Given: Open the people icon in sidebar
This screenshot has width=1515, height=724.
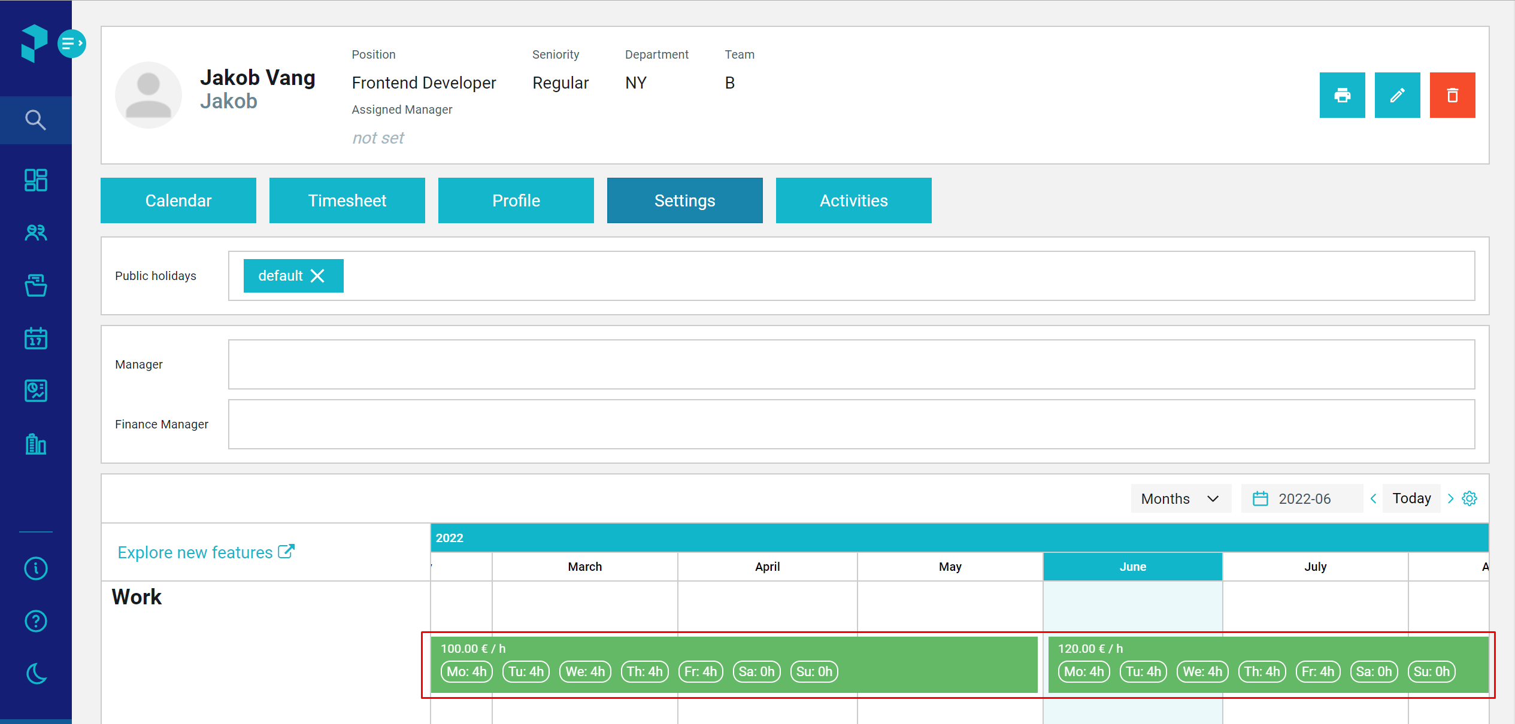Looking at the screenshot, I should click(36, 232).
